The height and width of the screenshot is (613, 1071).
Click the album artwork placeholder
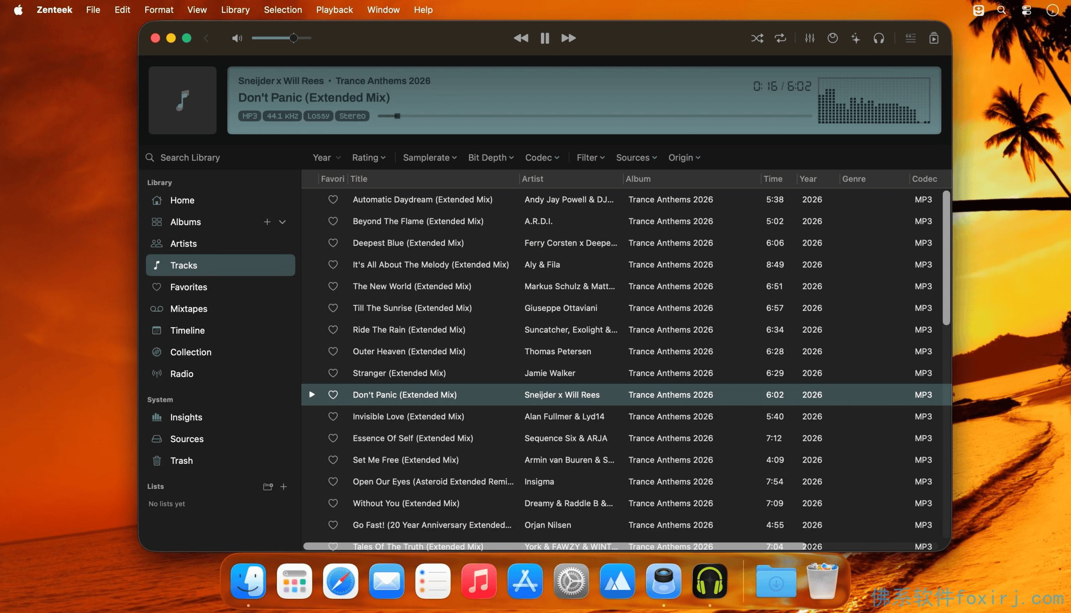click(x=182, y=100)
